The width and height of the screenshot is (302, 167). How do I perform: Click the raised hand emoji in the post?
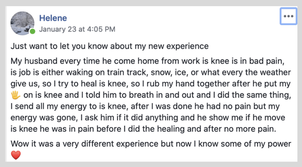(16, 95)
